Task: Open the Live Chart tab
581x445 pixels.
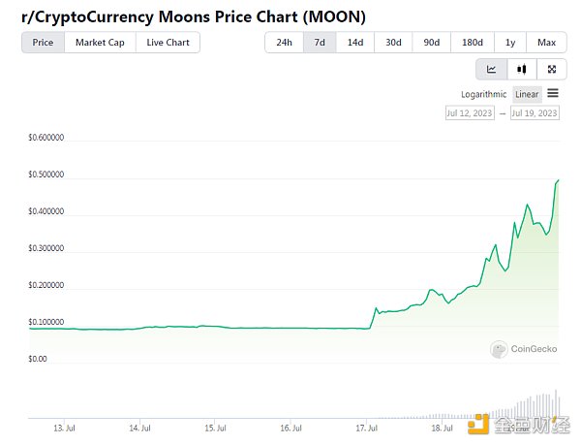Action: click(168, 43)
